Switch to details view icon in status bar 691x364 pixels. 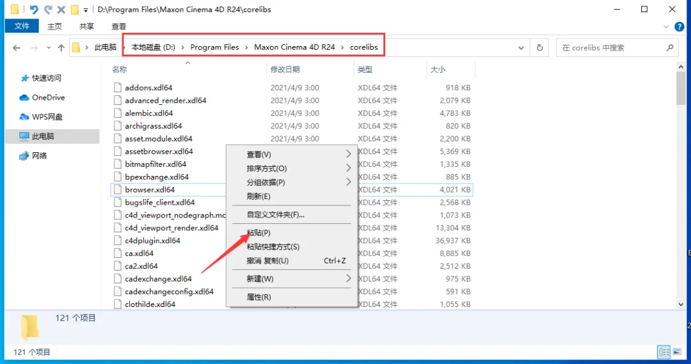tap(663, 352)
